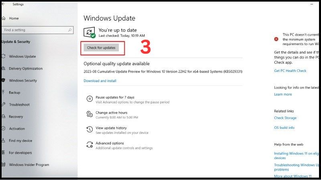Click the pause icon next to Pause updates

(x=89, y=99)
